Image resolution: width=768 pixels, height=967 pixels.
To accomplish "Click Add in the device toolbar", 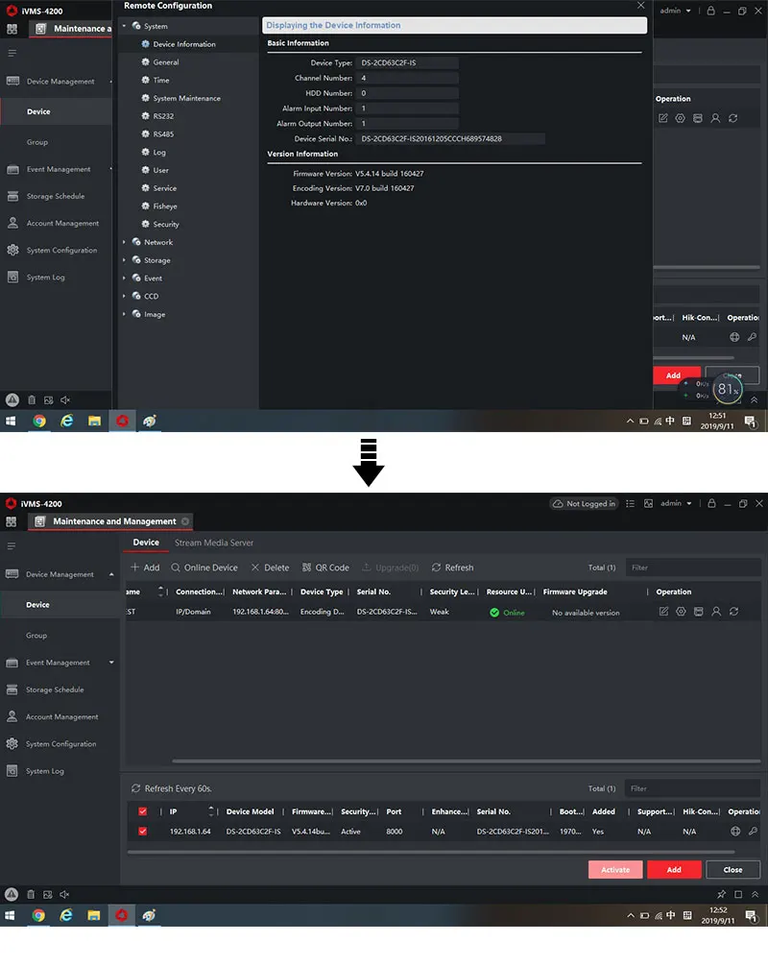I will (145, 568).
